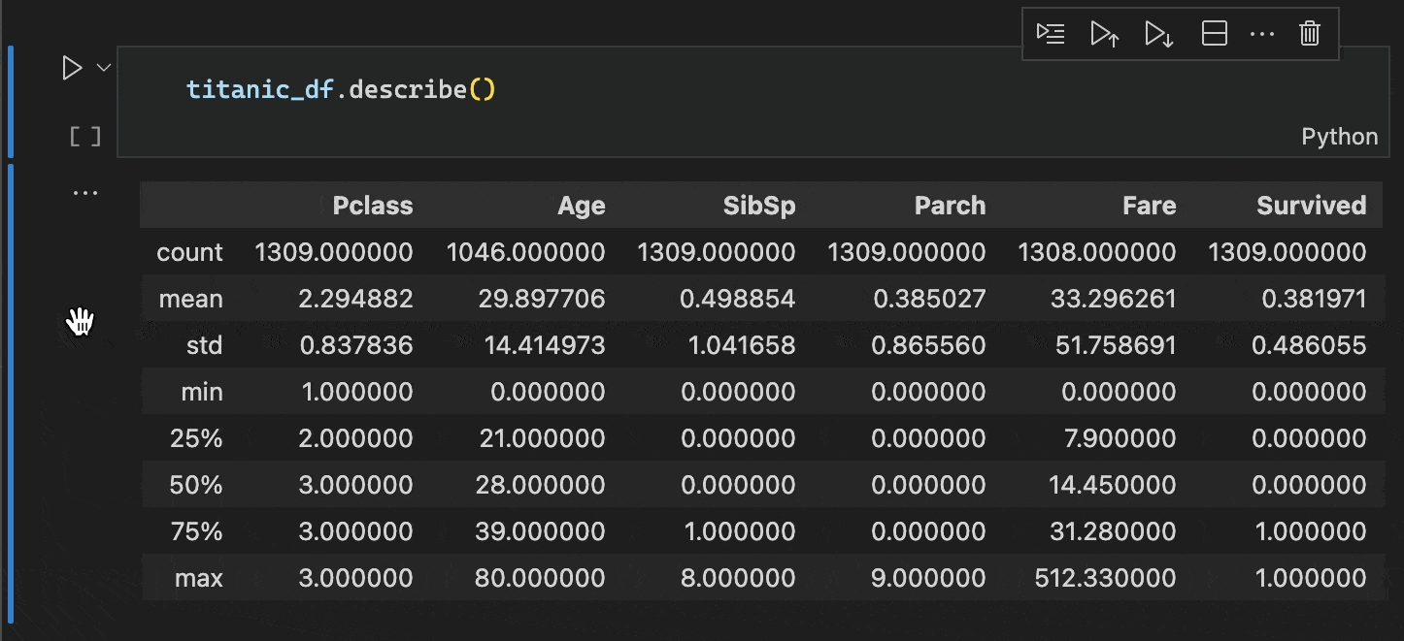The height and width of the screenshot is (641, 1404).
Task: Delete the cell with the trash icon
Action: tap(1309, 33)
